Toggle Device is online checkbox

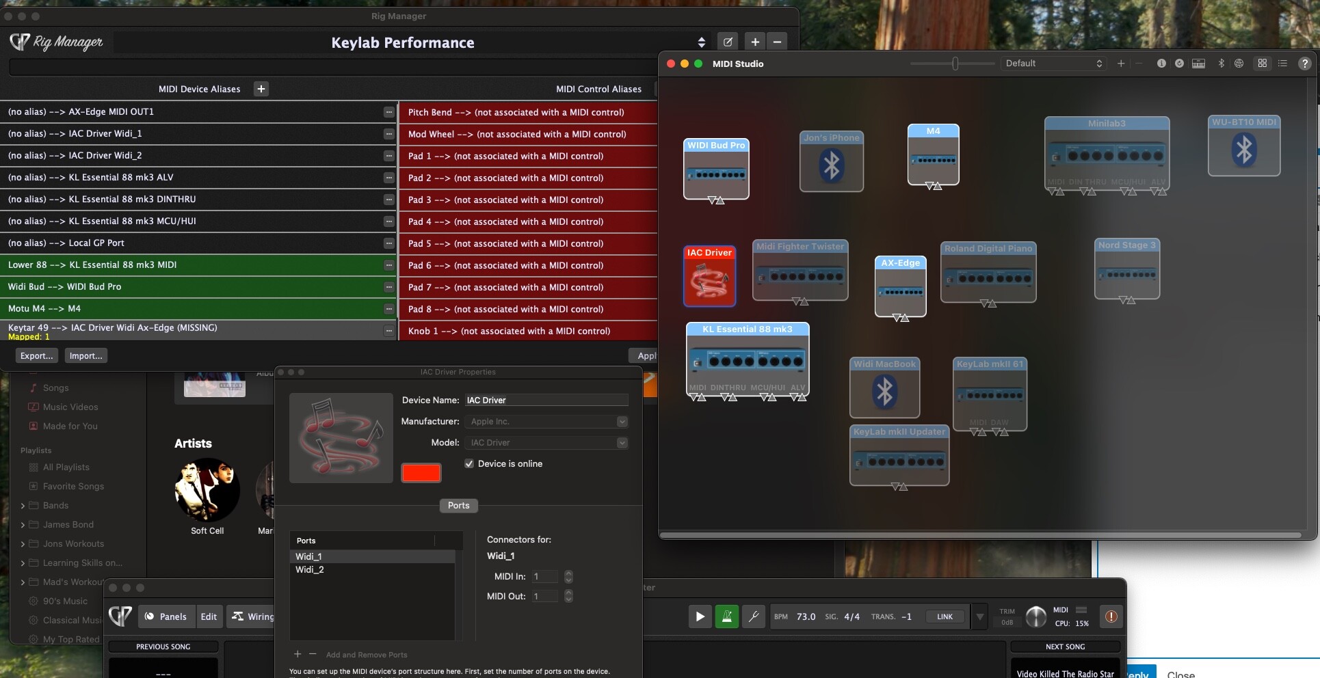pos(469,463)
